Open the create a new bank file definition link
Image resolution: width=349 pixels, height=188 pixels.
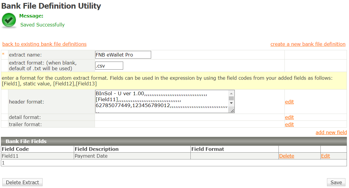click(308, 44)
